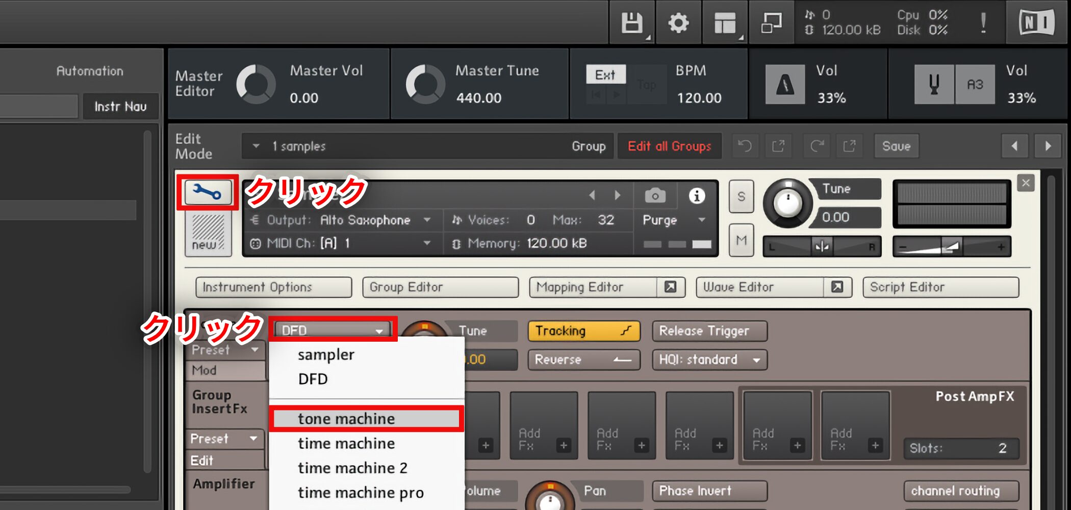Viewport: 1071px width, 510px height.
Task: Open the group selector 1 samples dropdown
Action: click(427, 146)
